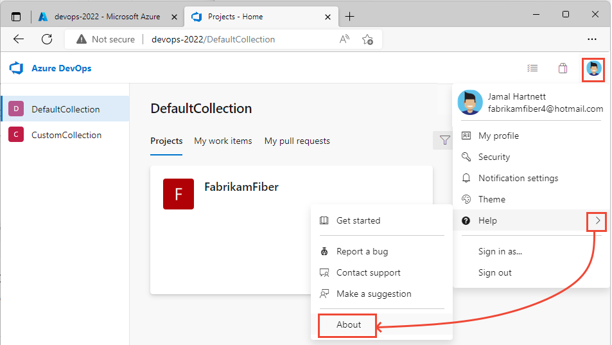Viewport: 612px width, 345px height.
Task: Click the browser address bar URL
Action: (x=213, y=39)
